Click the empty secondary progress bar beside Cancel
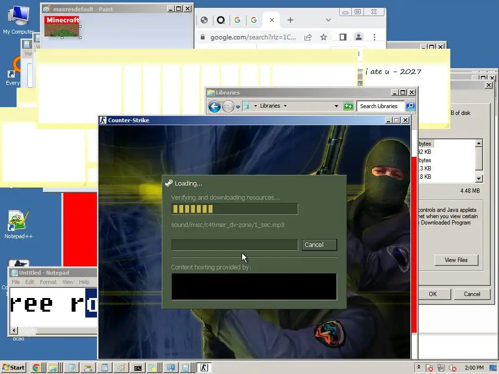This screenshot has height=374, width=499. pyautogui.click(x=234, y=245)
